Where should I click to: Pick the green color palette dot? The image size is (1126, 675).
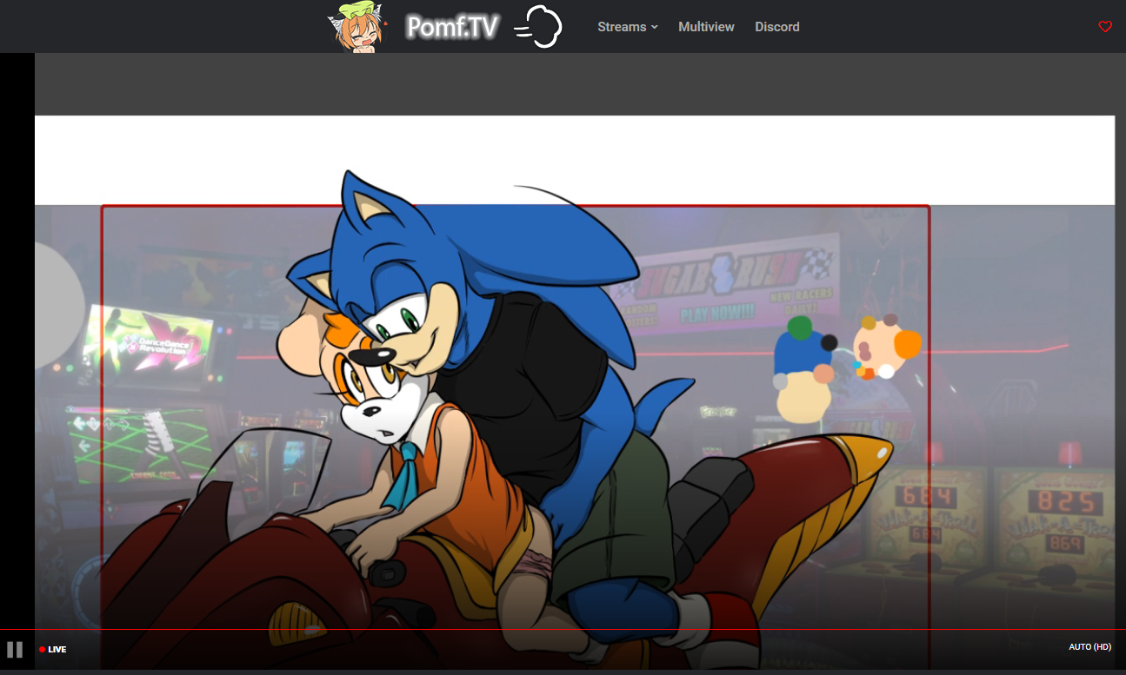pos(799,328)
